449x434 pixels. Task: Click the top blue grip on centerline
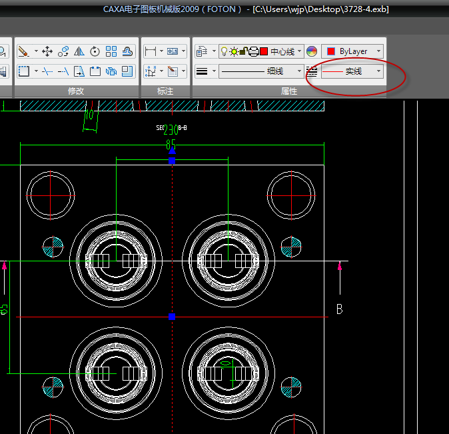point(173,161)
